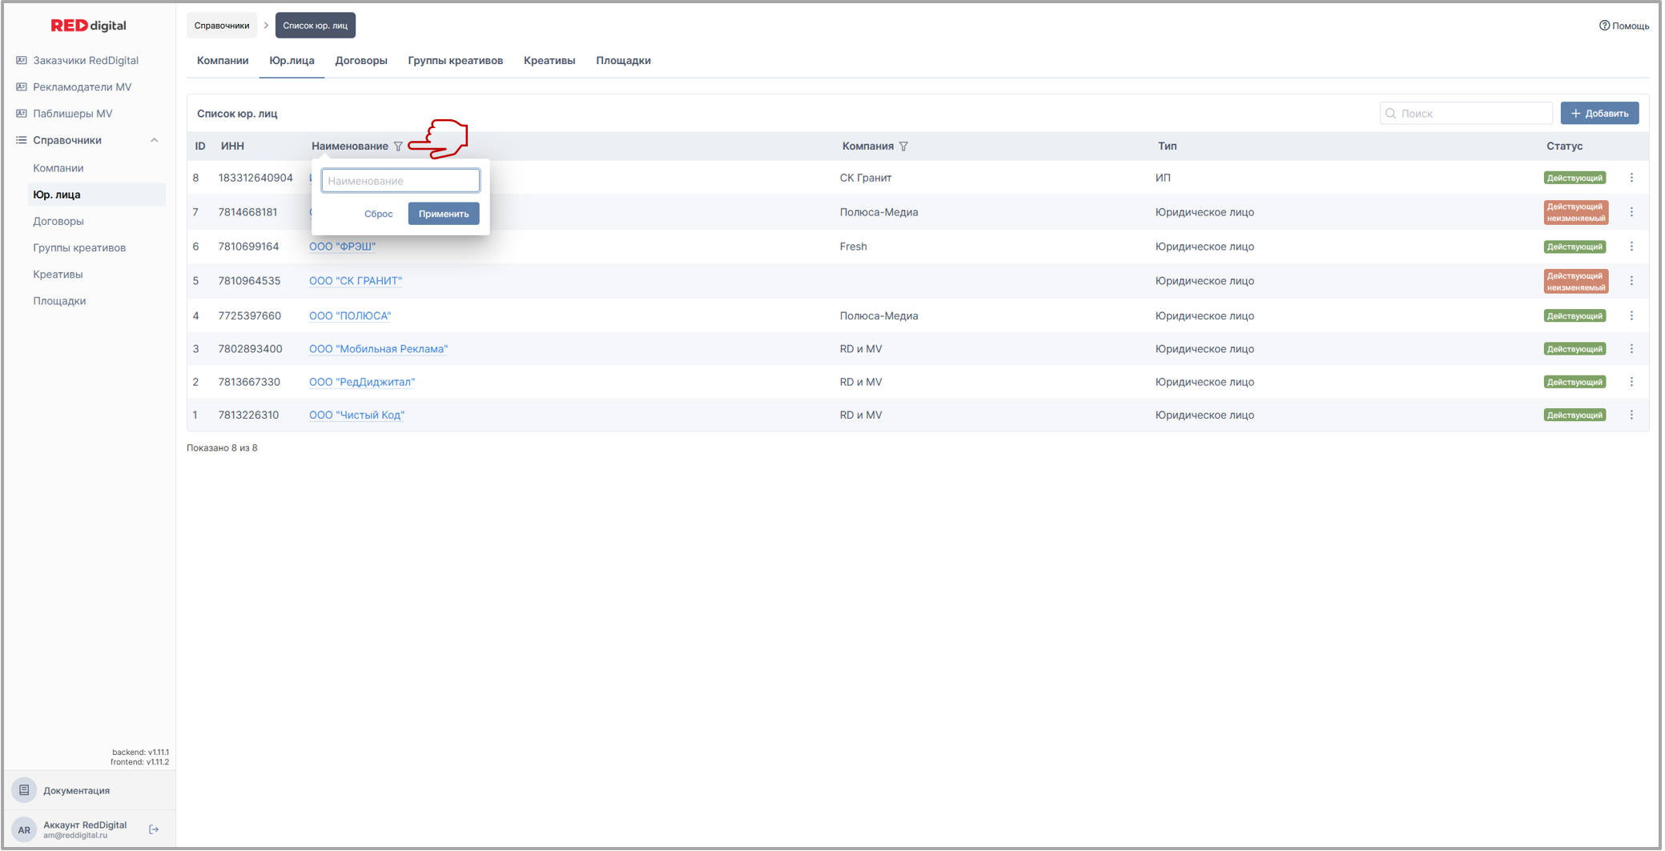
Task: Switch to the Договоры tab
Action: (x=360, y=61)
